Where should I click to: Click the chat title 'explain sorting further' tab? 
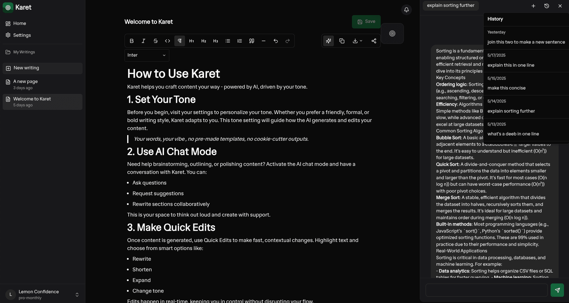tap(451, 6)
